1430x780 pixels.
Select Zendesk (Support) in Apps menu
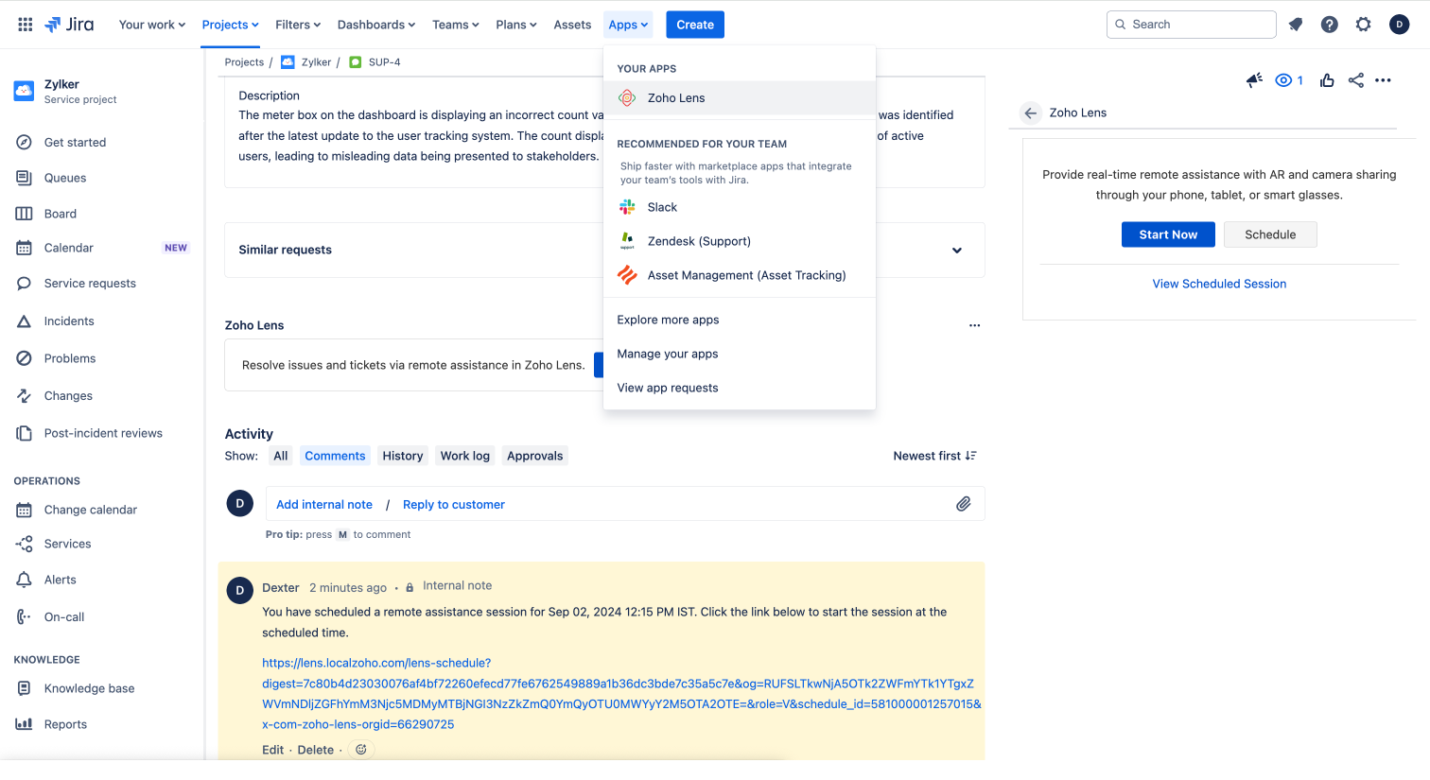pyautogui.click(x=740, y=241)
